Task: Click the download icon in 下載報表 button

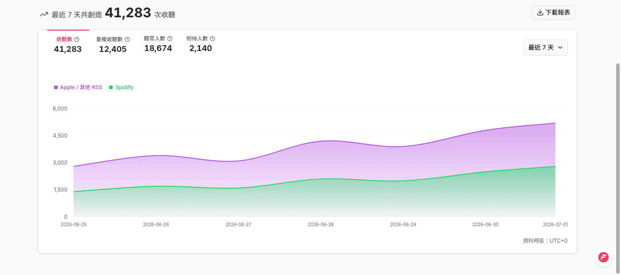Action: tap(540, 12)
